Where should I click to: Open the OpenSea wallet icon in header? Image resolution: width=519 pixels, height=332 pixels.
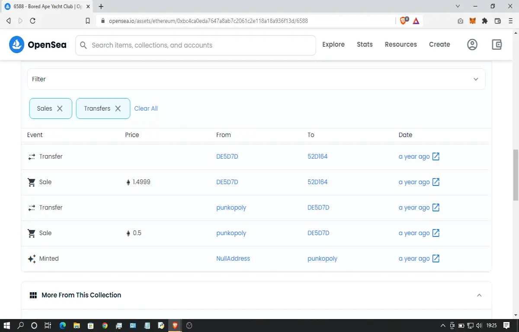[497, 45]
